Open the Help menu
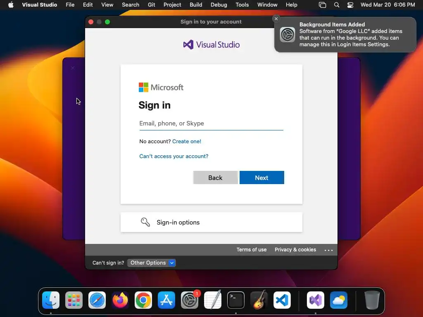The height and width of the screenshot is (317, 423). pyautogui.click(x=291, y=5)
